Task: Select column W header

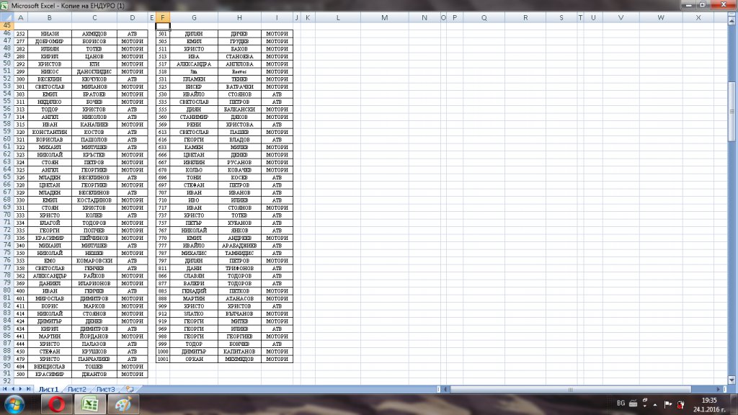Action: coord(661,17)
